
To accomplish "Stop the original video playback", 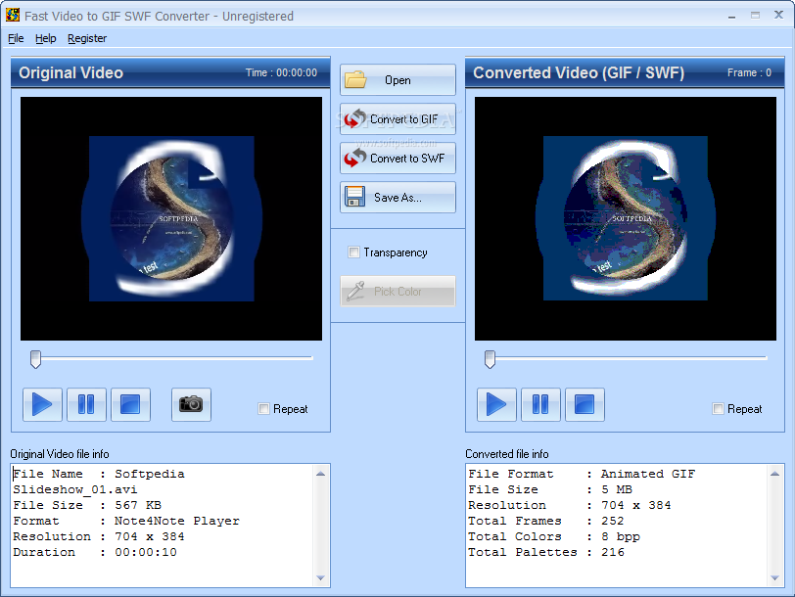I will pyautogui.click(x=130, y=405).
